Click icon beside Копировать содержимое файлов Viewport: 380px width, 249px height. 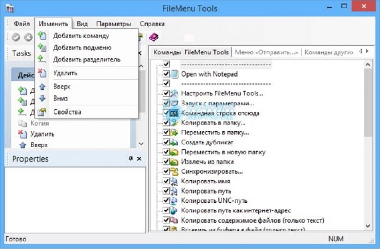(174, 220)
